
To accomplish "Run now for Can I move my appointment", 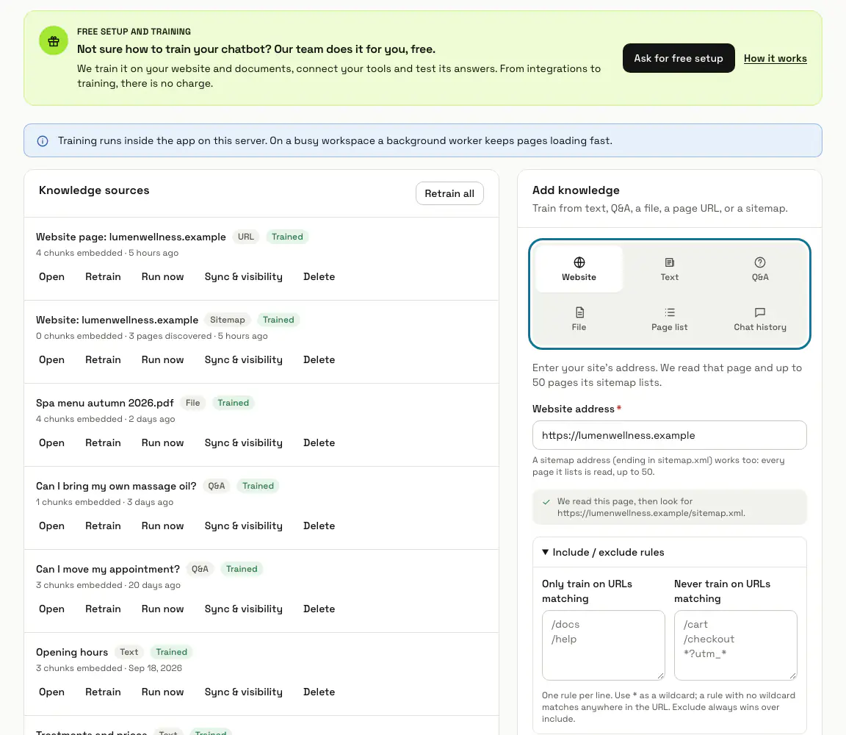I will 162,609.
